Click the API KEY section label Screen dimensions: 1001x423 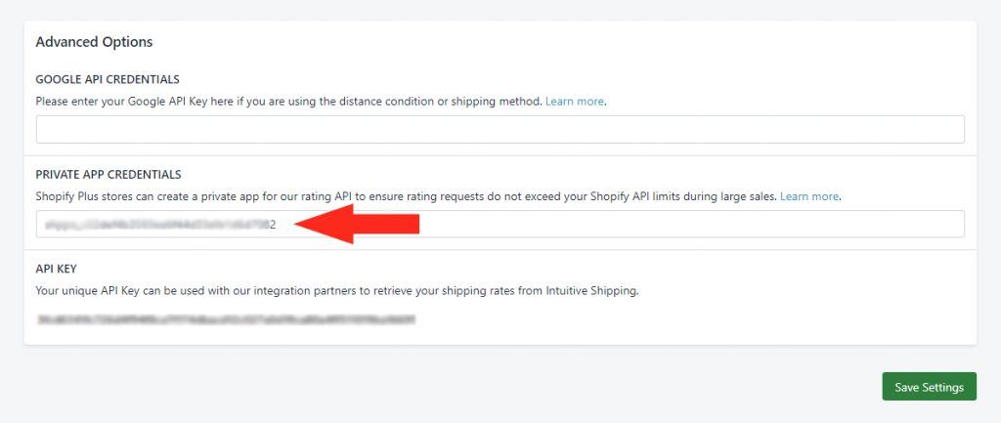(56, 270)
